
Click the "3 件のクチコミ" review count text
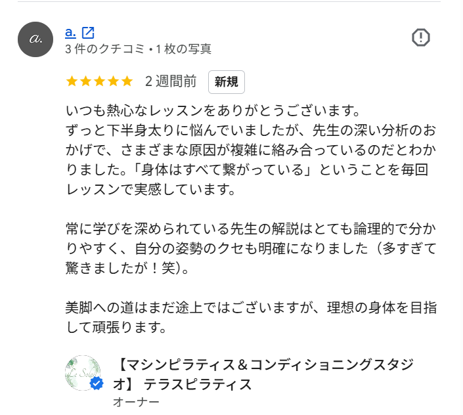[105, 49]
